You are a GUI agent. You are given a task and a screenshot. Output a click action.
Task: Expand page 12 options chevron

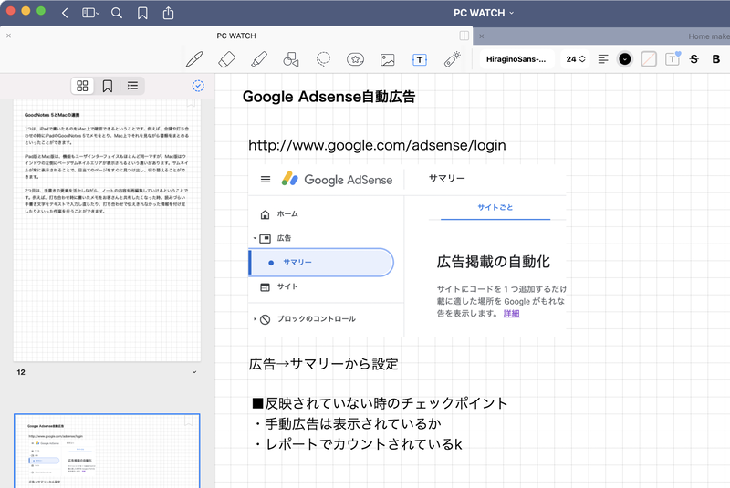(x=194, y=372)
